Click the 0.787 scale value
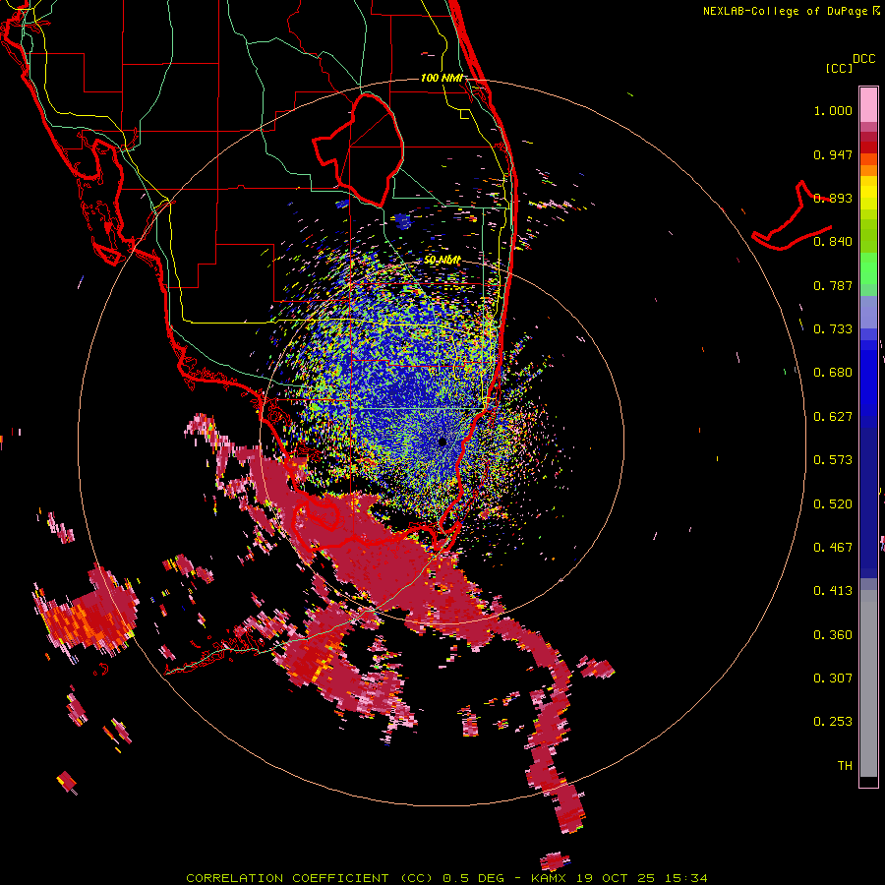 [833, 285]
